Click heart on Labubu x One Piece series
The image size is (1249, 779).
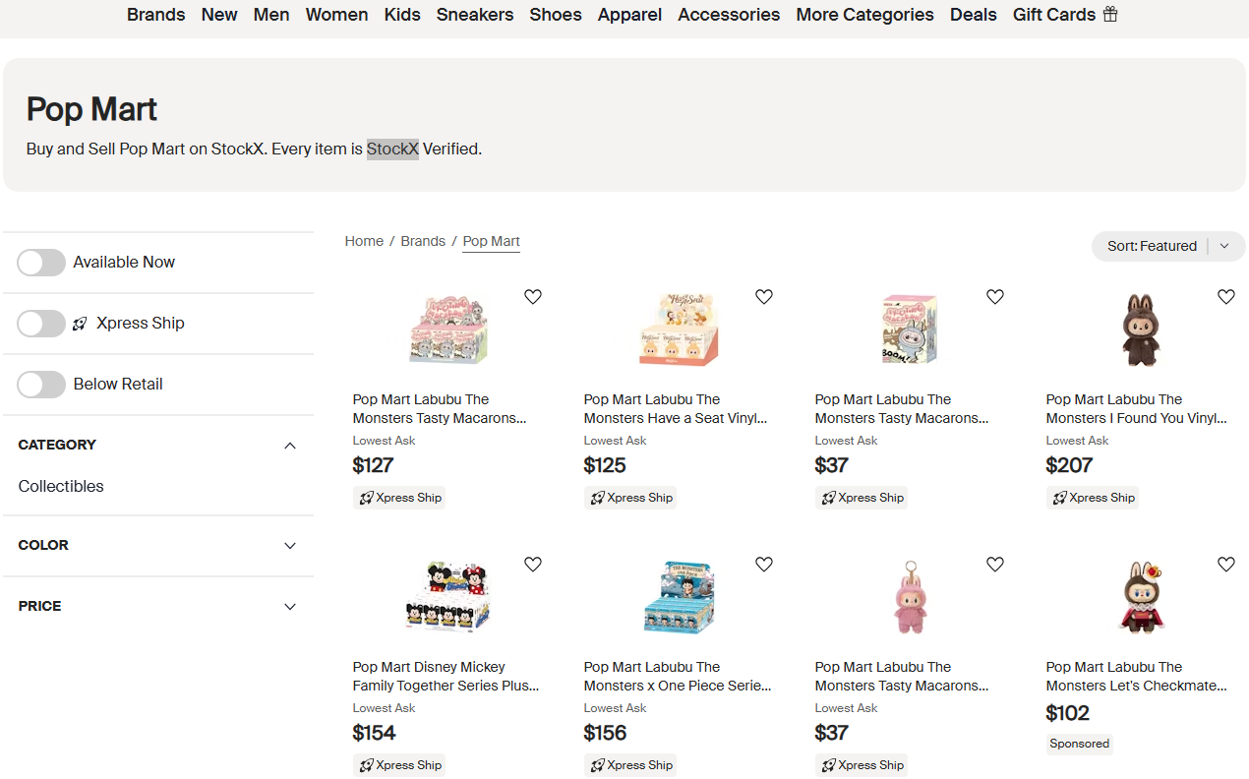tap(764, 565)
